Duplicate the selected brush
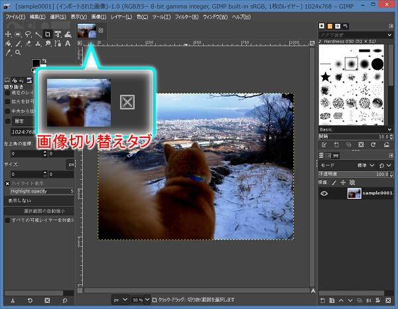Image resolution: width=398 pixels, height=309 pixels. [x=349, y=145]
